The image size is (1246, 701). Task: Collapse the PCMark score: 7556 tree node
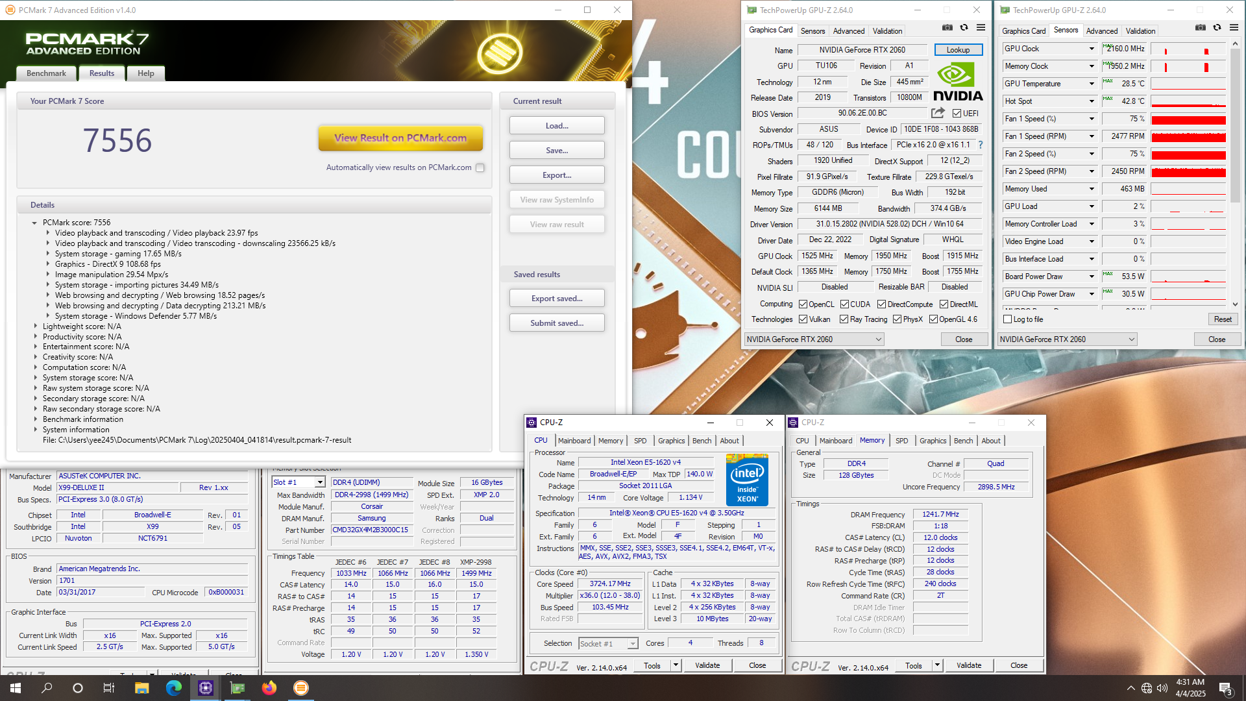[x=34, y=223]
